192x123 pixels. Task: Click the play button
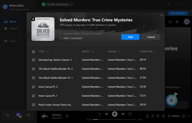115,114
